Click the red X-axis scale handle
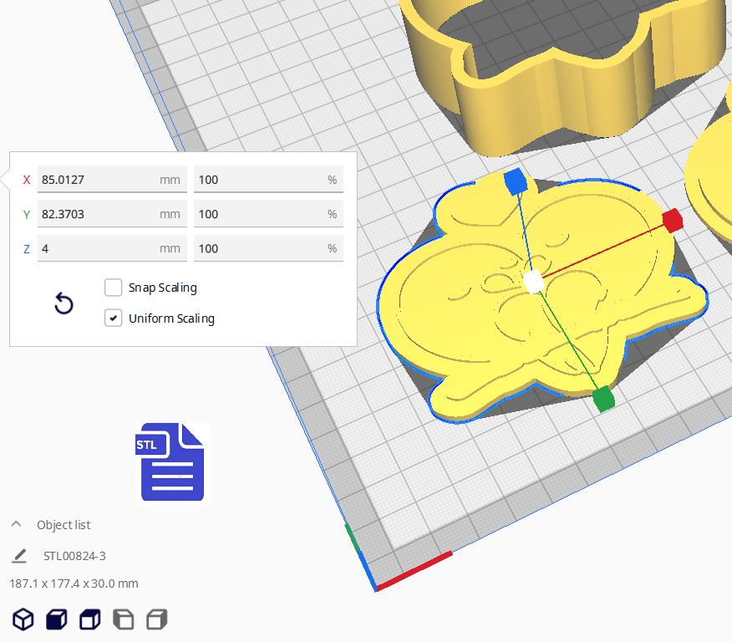 673,221
